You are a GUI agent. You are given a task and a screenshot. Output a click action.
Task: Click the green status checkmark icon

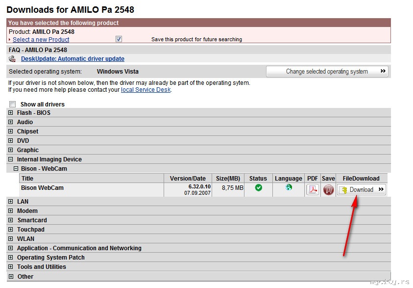258,187
